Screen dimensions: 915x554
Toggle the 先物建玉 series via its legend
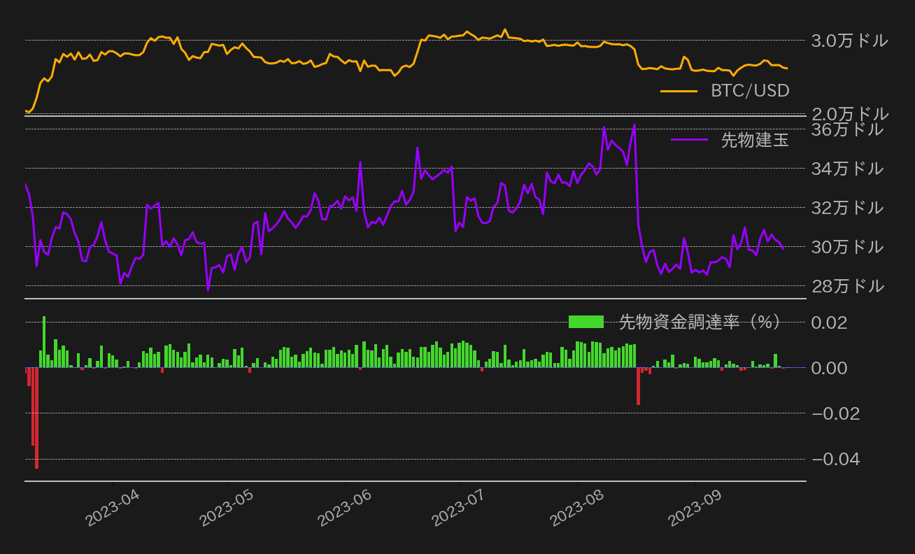754,141
